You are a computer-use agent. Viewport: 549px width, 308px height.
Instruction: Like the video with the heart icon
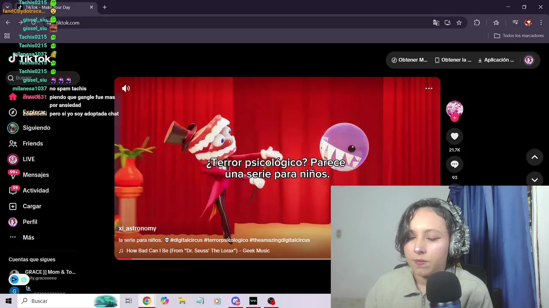click(x=454, y=136)
